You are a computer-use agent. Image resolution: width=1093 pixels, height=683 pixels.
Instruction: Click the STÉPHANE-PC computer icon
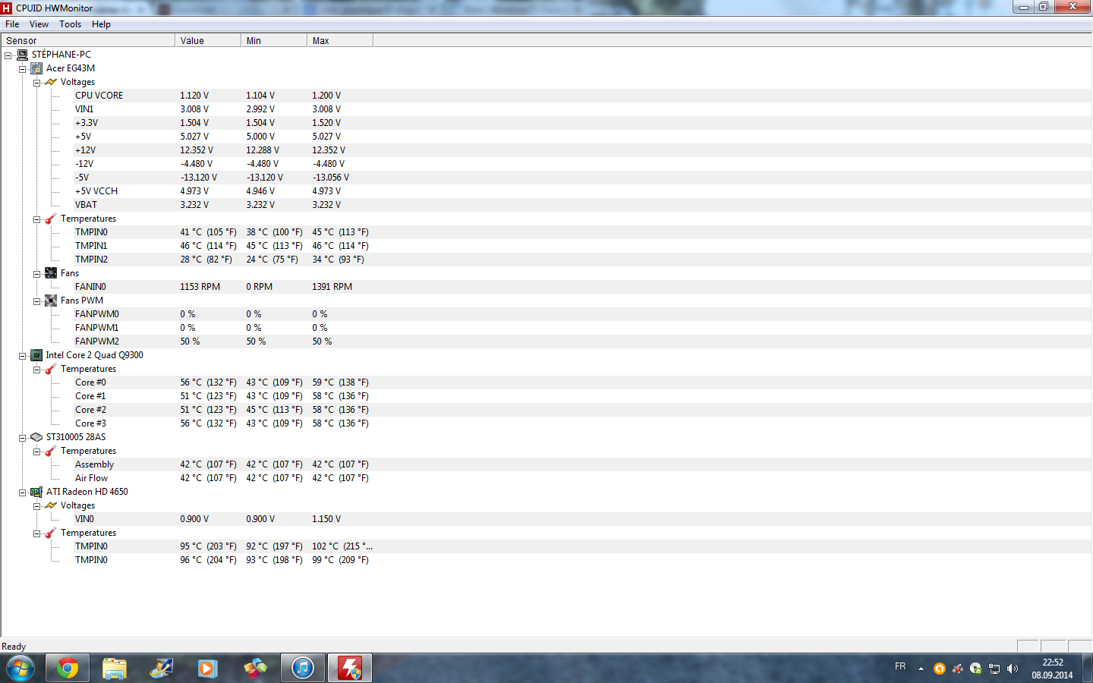click(22, 55)
